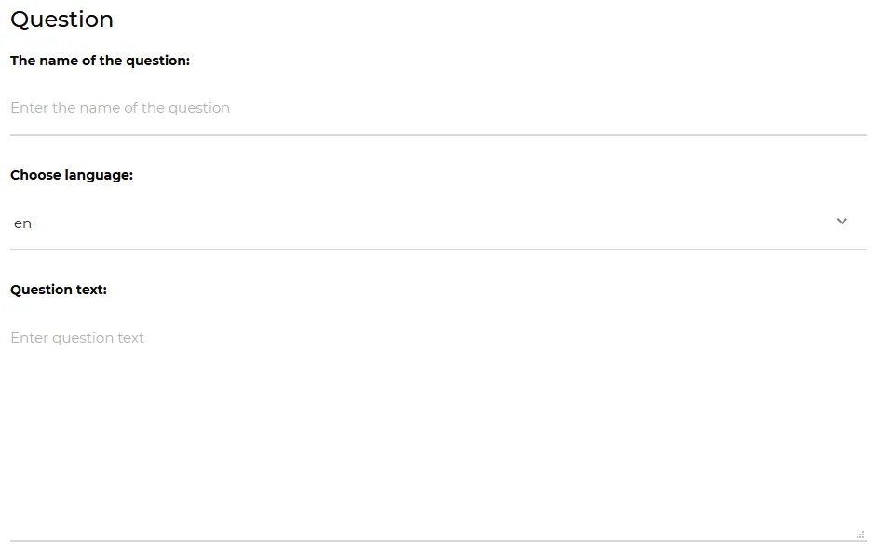The height and width of the screenshot is (554, 891).
Task: Click the 'Choose language:' label
Action: click(72, 175)
